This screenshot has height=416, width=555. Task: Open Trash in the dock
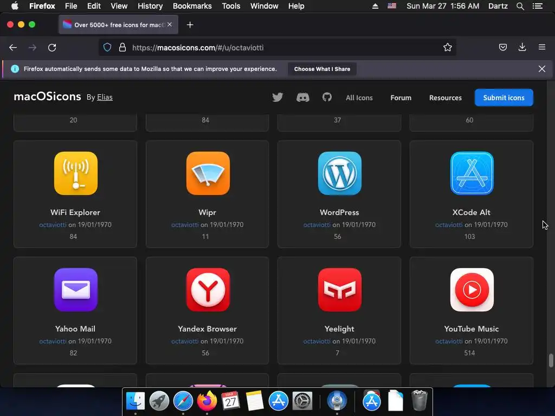tap(420, 400)
